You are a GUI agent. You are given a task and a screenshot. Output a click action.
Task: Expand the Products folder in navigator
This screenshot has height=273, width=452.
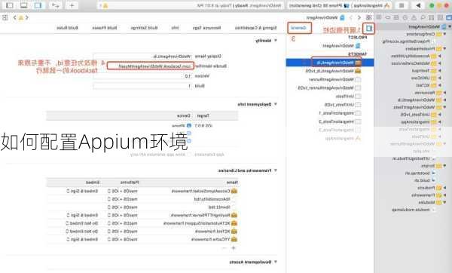point(444,188)
